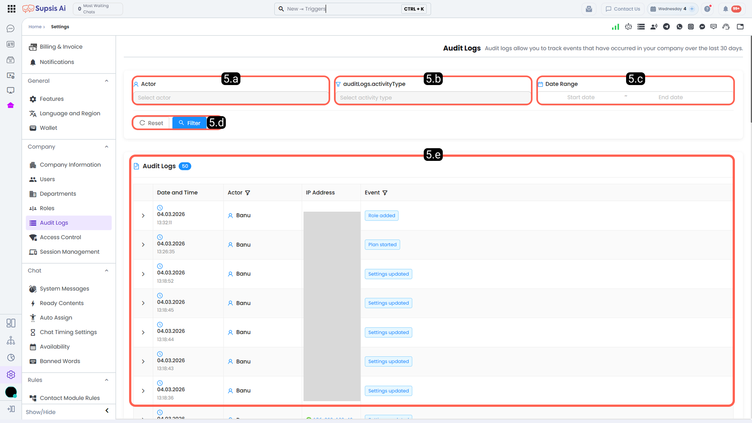Viewport: 752px width, 423px height.
Task: Expand the 13:18:36 log row
Action: 143,391
